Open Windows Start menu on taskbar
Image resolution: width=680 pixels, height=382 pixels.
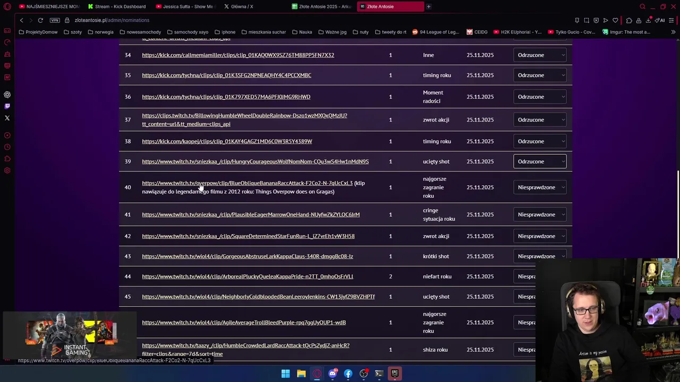pos(285,374)
